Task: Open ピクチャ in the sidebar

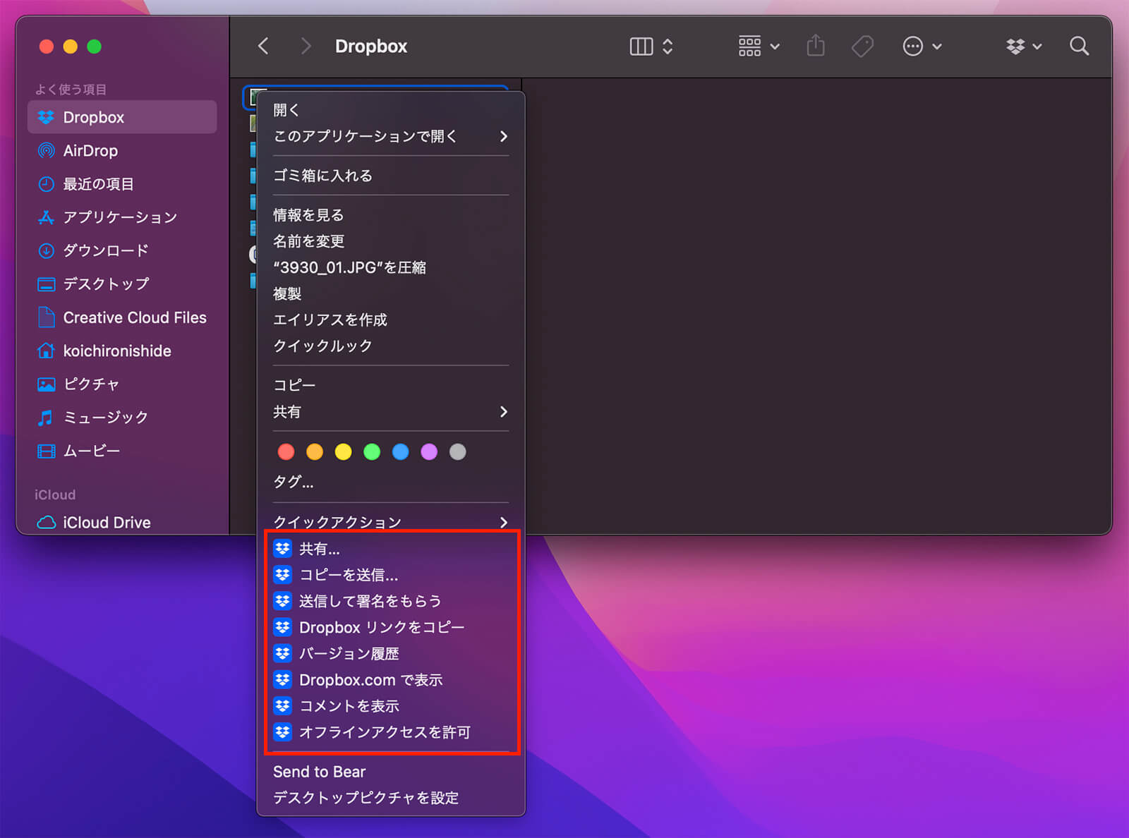Action: 122,384
